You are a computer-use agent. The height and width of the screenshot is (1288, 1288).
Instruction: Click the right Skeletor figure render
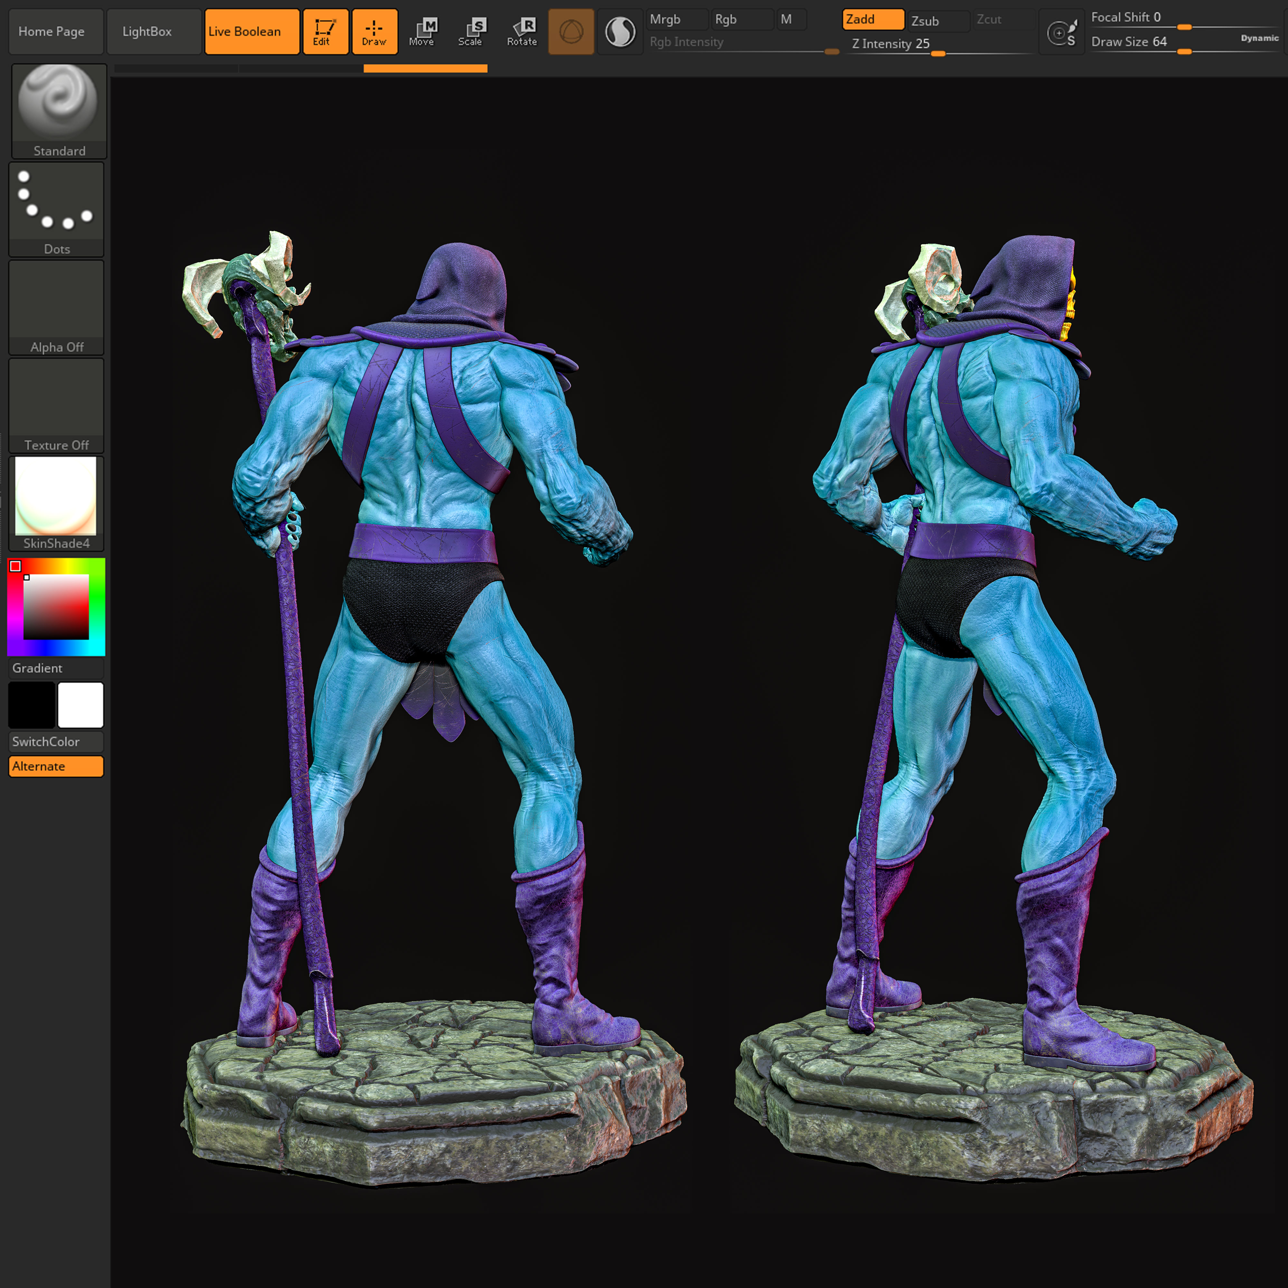pyautogui.click(x=993, y=707)
